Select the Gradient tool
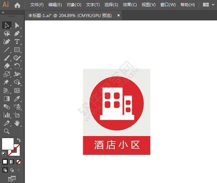The height and width of the screenshot is (183, 217). coord(7,99)
